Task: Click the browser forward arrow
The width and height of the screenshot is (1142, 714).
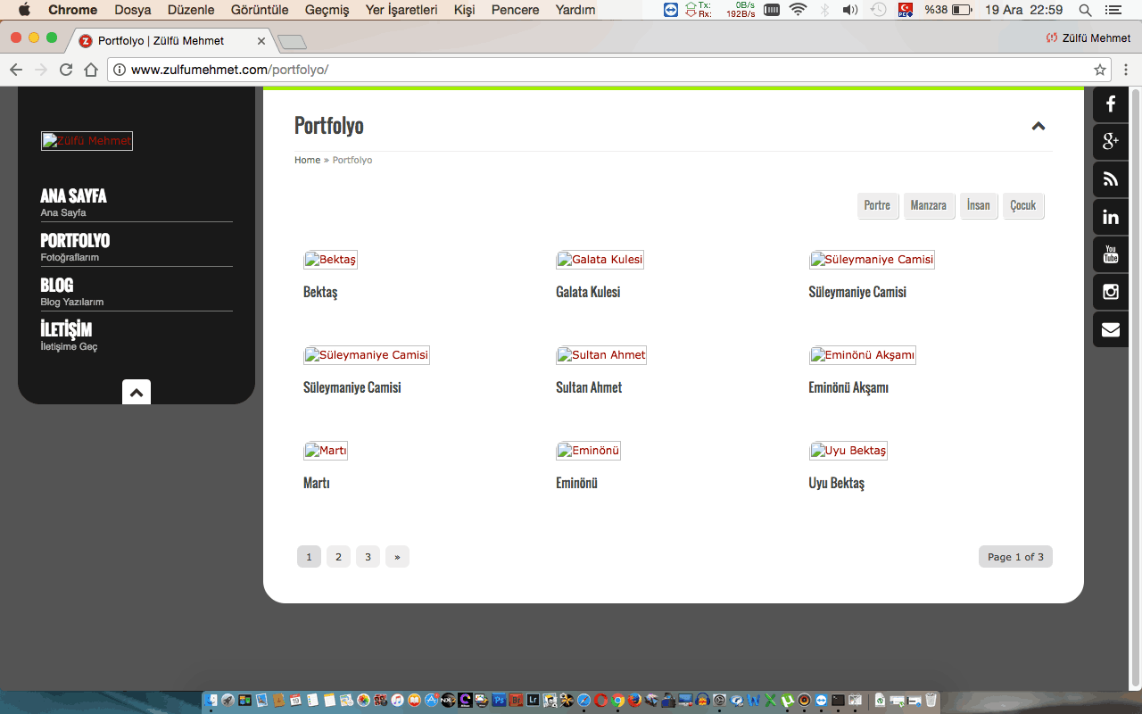Action: pos(41,70)
